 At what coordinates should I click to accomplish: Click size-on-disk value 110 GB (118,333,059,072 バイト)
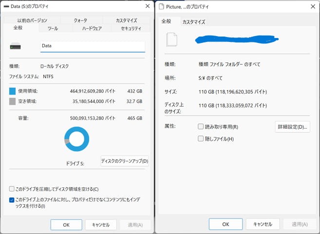(233, 106)
